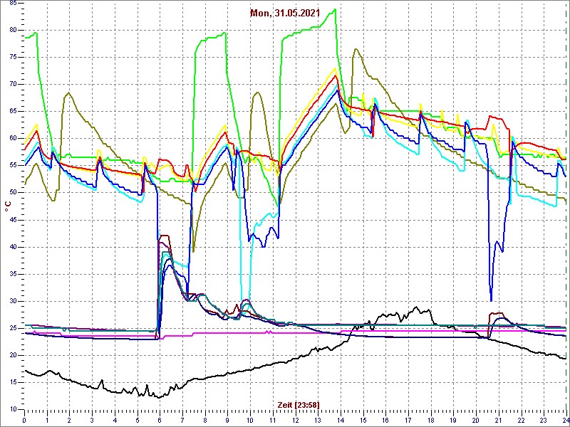The image size is (570, 427).
Task: Click the 10 value on temperature axis
Action: pyautogui.click(x=14, y=409)
